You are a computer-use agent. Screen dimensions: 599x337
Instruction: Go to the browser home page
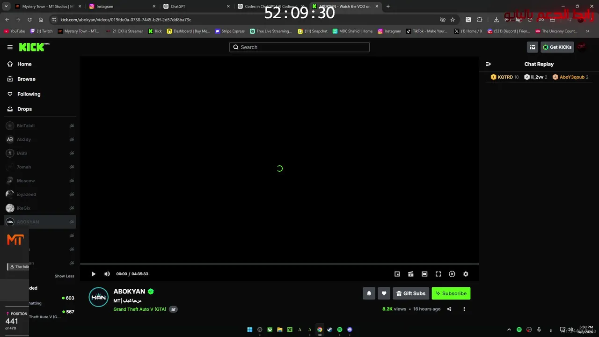pyautogui.click(x=41, y=20)
